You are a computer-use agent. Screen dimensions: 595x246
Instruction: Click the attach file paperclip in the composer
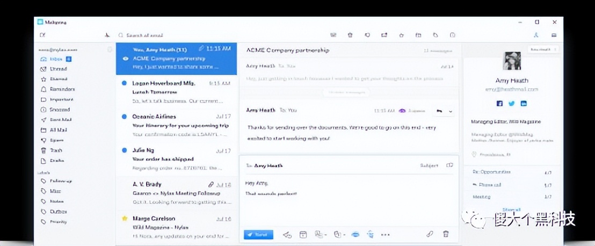430,234
